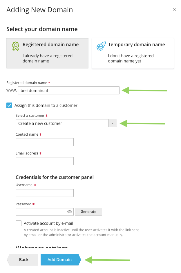Focus the Registered domain name text field
This screenshot has height=273, width=181.
click(68, 90)
